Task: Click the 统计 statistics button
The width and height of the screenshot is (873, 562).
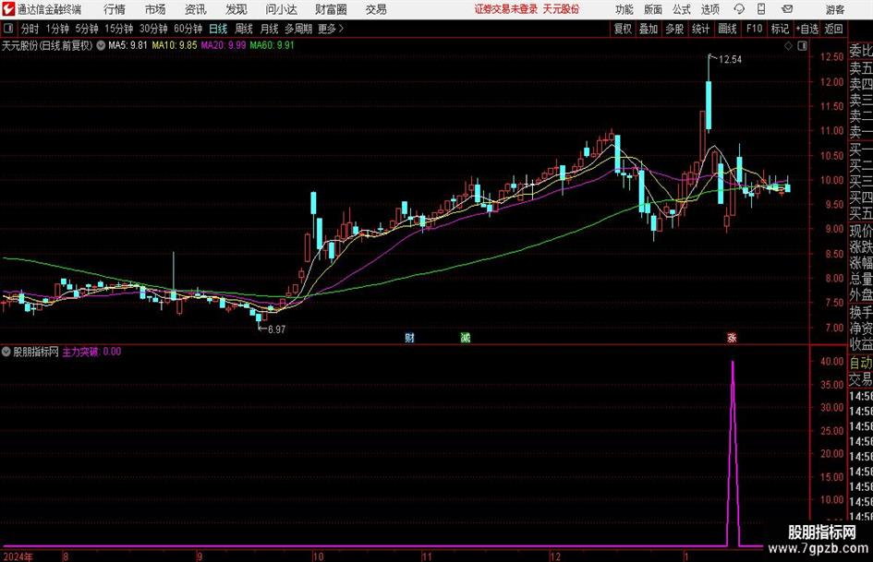Action: [700, 29]
